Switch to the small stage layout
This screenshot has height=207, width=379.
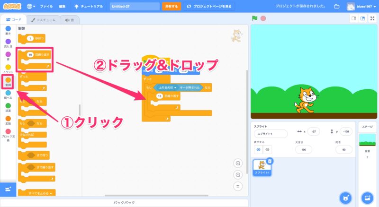point(353,18)
